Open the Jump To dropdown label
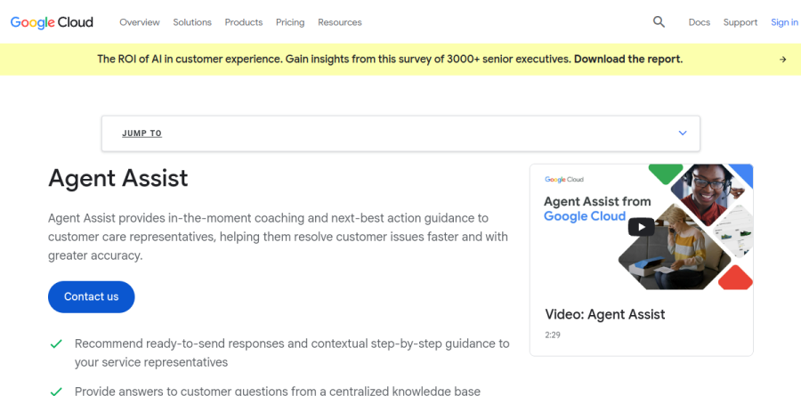 pyautogui.click(x=142, y=133)
